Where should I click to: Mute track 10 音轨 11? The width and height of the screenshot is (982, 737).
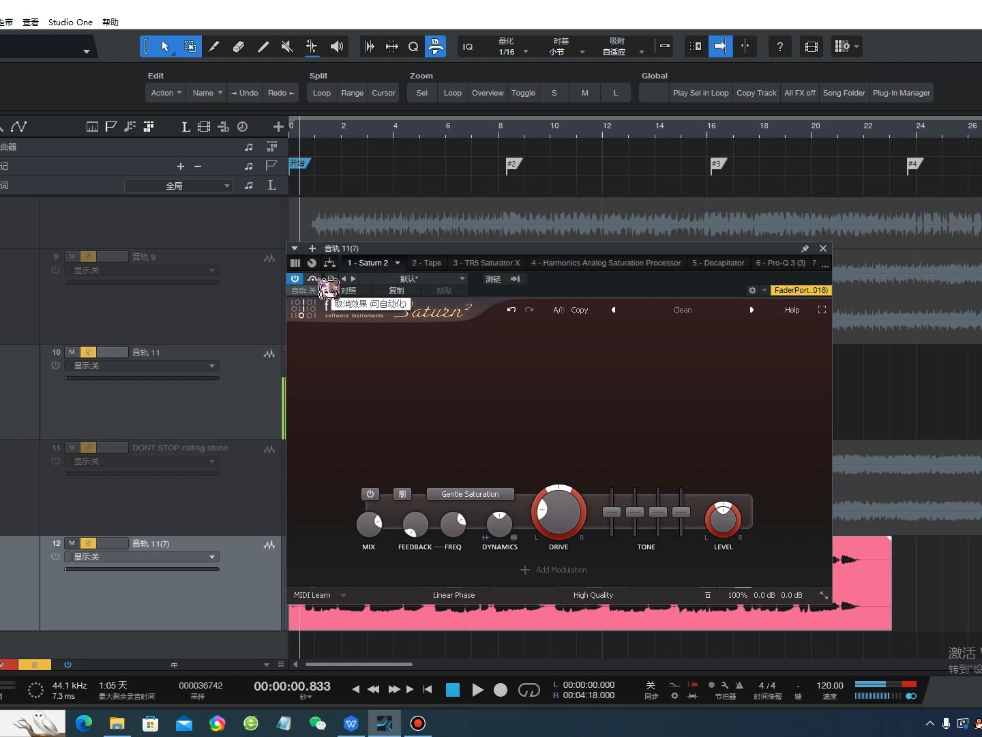coord(72,352)
